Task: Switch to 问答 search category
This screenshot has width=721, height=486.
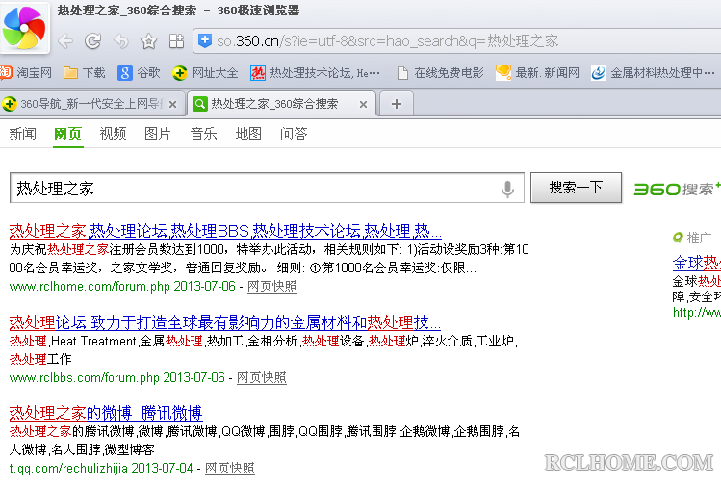Action: coord(294,134)
